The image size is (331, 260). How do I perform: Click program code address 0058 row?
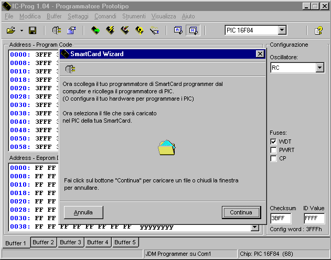coord(34,147)
